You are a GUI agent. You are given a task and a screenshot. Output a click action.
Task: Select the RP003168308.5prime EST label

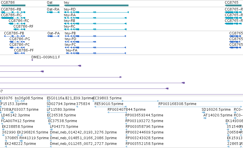(177, 104)
